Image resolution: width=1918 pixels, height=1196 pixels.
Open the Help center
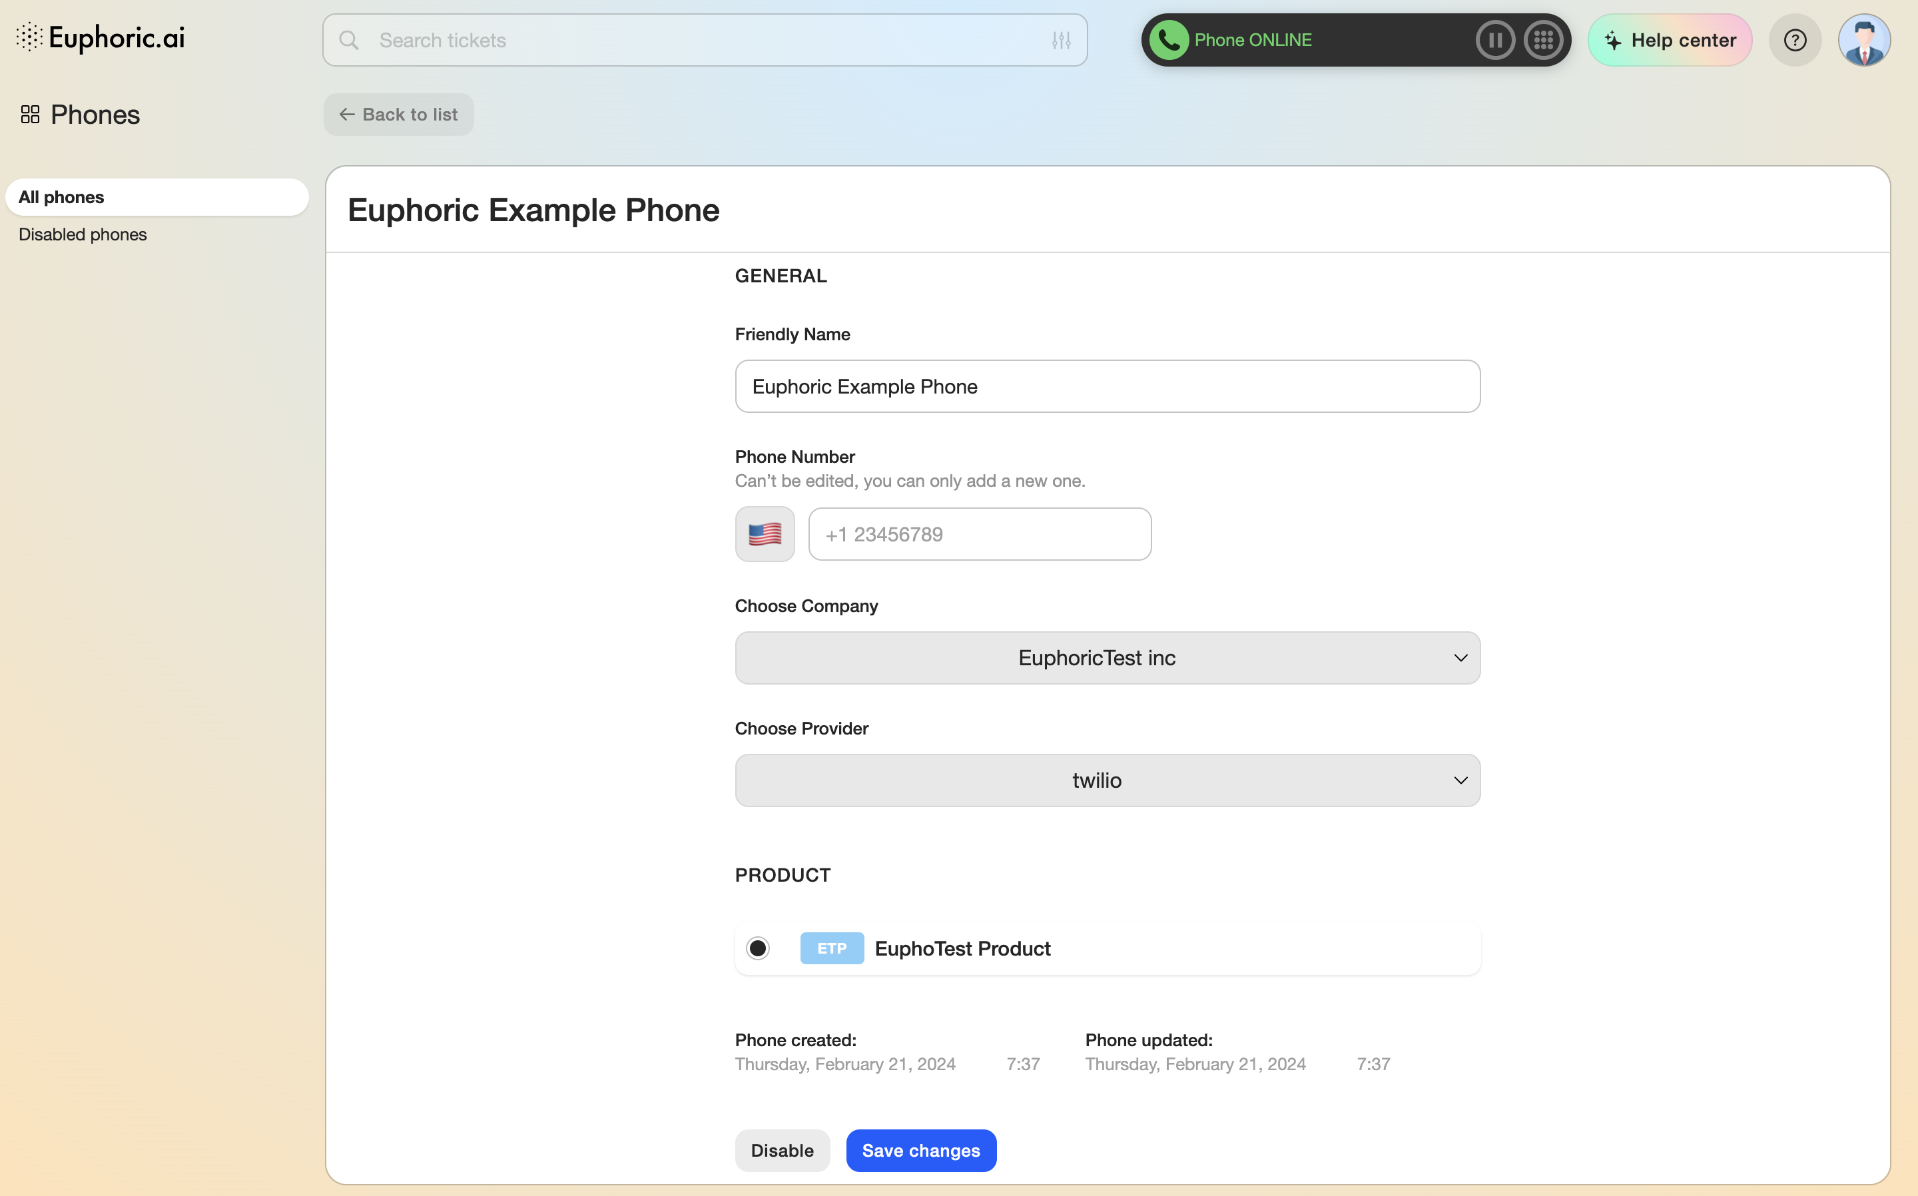click(1670, 39)
